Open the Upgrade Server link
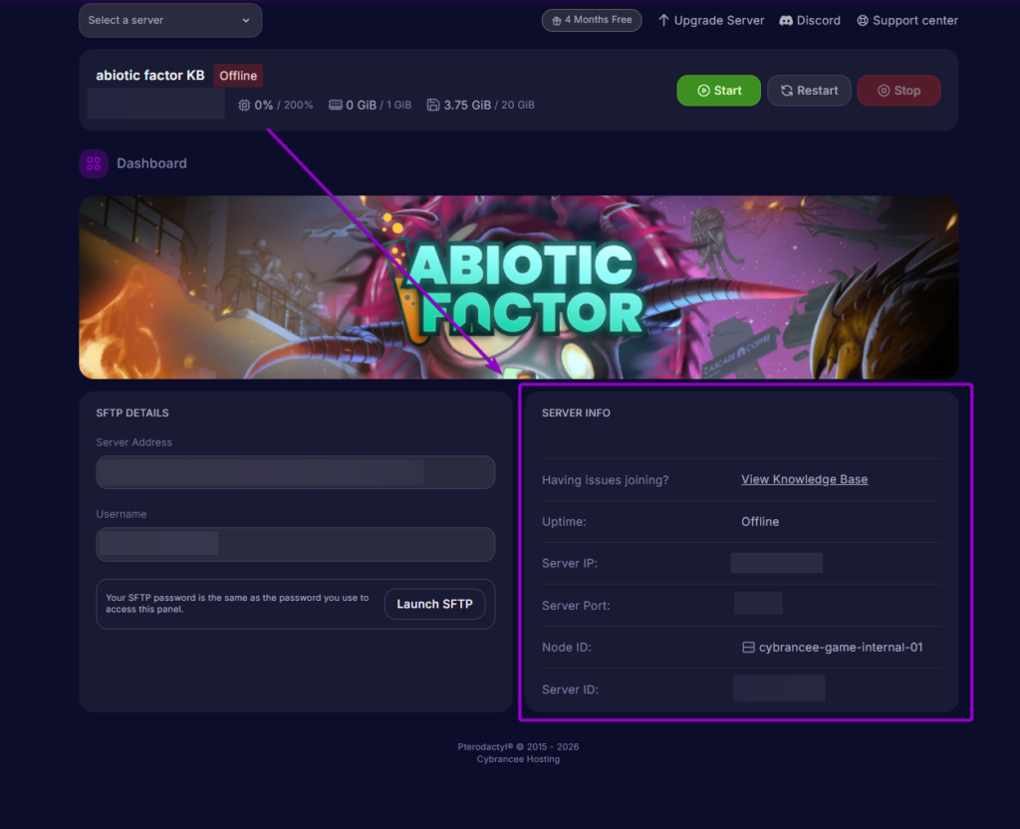Viewport: 1020px width, 829px height. 711,20
